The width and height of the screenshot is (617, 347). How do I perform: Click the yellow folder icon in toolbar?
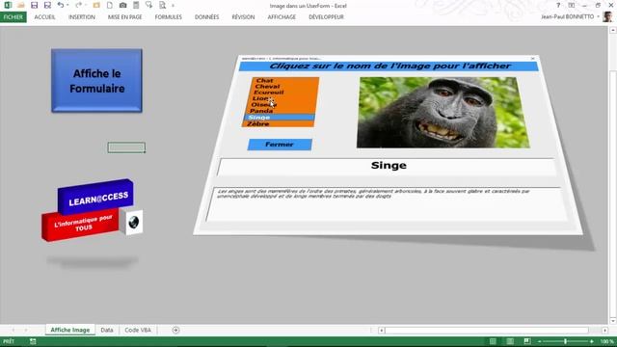96,5
